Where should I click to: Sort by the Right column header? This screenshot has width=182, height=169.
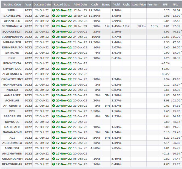point(126,5)
